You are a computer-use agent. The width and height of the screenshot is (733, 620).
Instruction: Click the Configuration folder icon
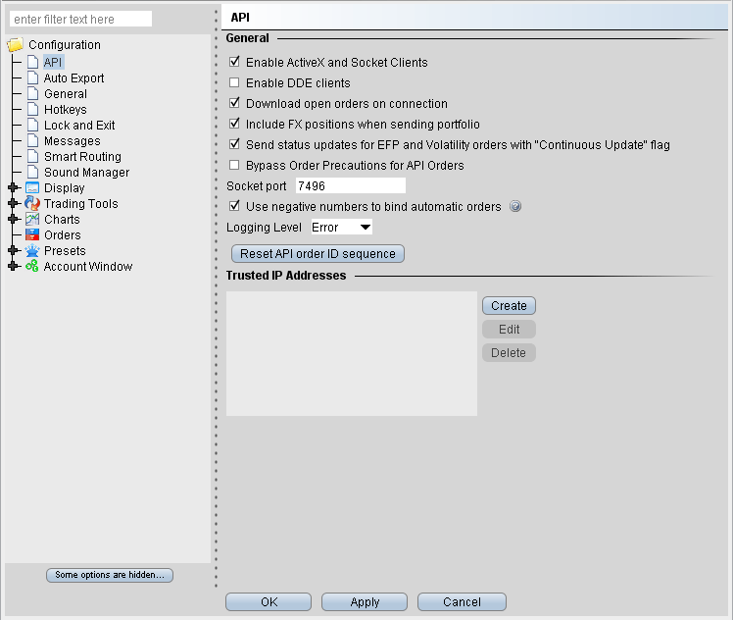[x=15, y=45]
